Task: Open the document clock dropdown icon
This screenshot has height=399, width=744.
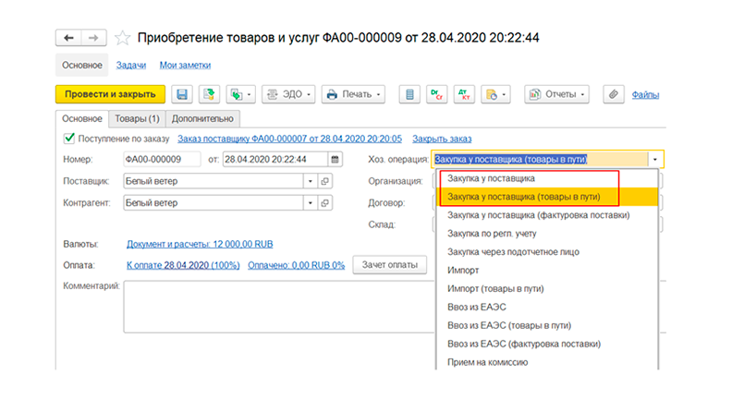Action: click(x=495, y=94)
